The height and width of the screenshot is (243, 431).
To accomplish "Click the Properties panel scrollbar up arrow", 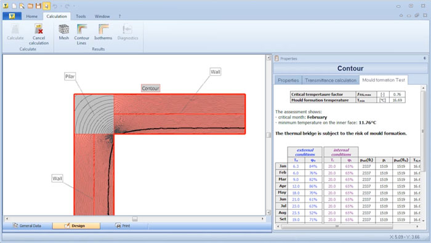I will [x=424, y=88].
